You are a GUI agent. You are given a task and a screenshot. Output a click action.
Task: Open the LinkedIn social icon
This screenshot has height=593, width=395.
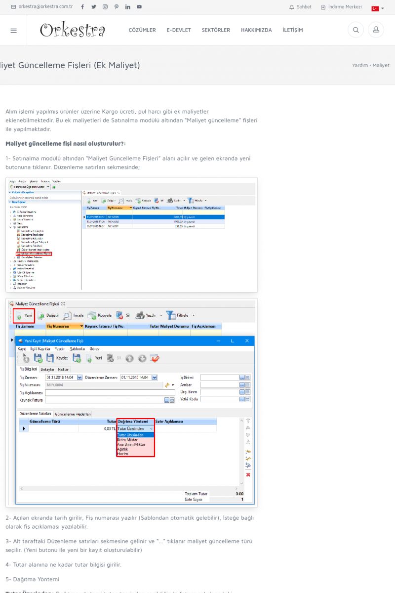click(x=128, y=7)
